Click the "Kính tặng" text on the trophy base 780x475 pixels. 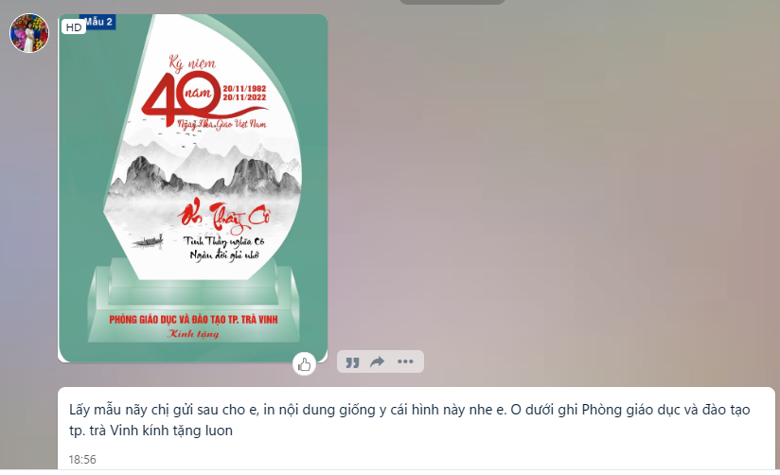pyautogui.click(x=193, y=334)
